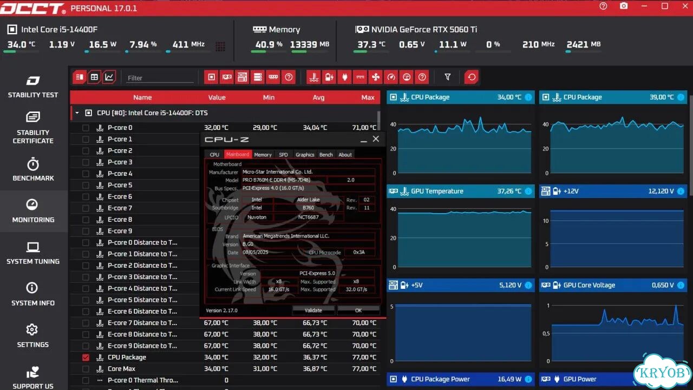Check the P-core 0 checkbox
This screenshot has width=693, height=390.
86,128
